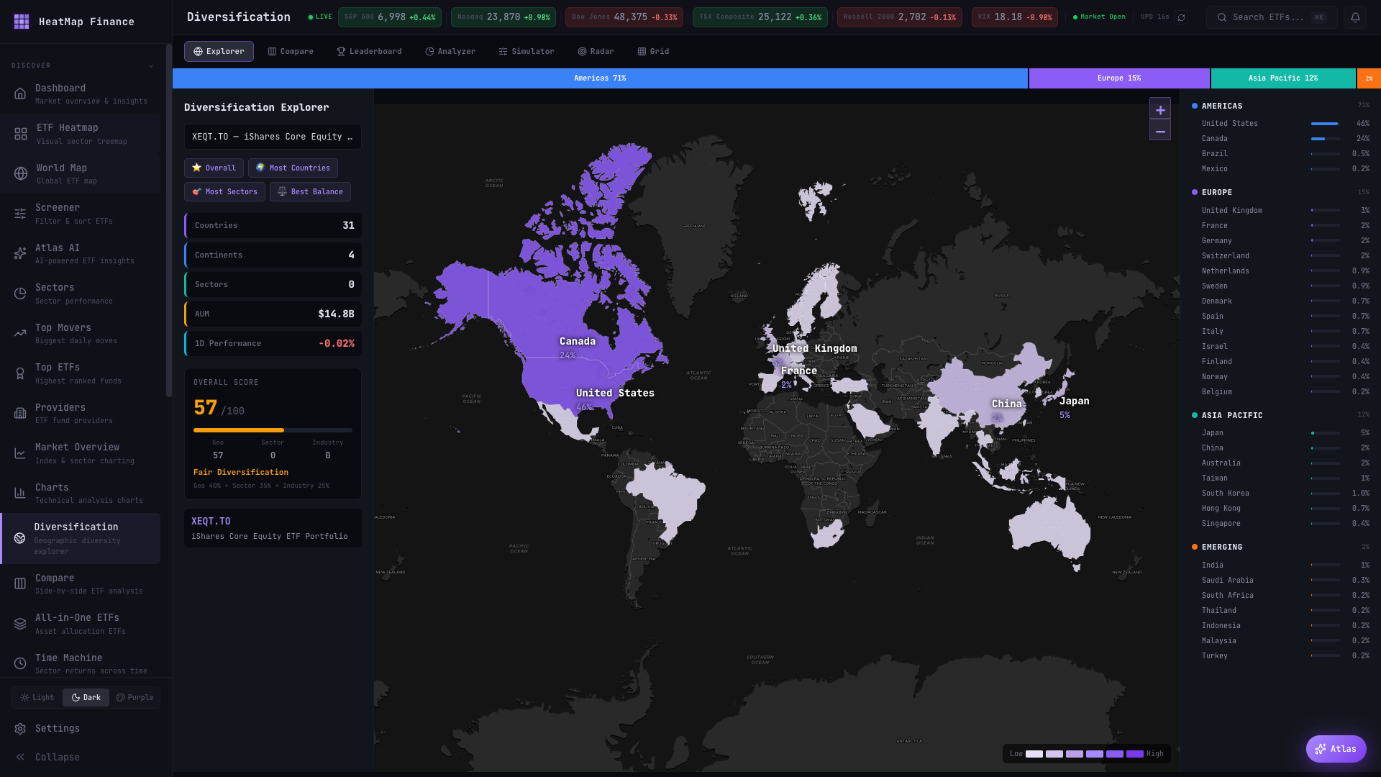Click the HeatMap Finance logo icon
Screen dimensions: 1381x777
pyautogui.click(x=22, y=22)
